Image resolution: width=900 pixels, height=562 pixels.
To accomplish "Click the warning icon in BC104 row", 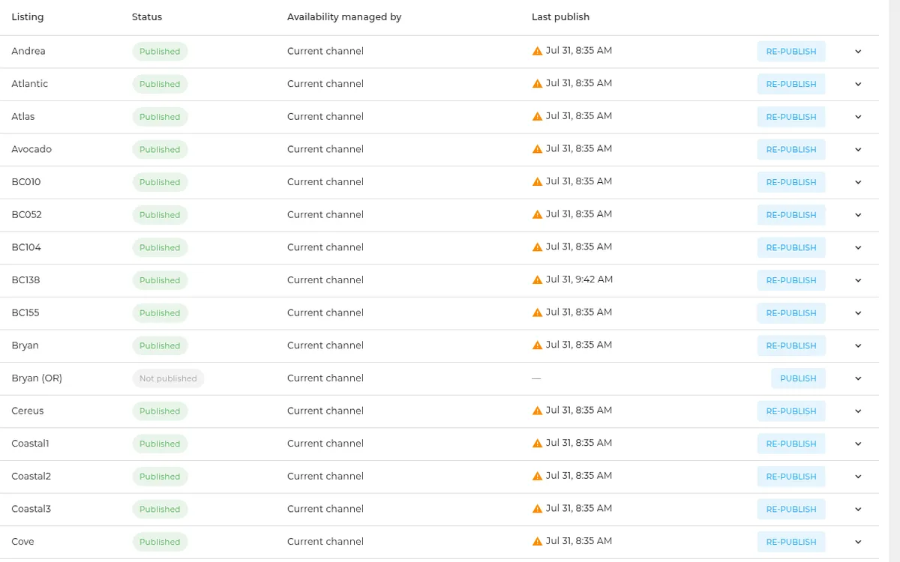I will (x=537, y=247).
